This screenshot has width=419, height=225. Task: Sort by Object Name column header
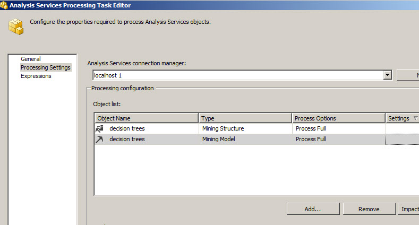pos(146,118)
